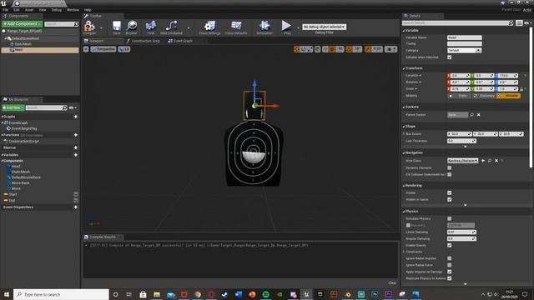
Task: Add a new function with Functions plus
Action: point(76,135)
